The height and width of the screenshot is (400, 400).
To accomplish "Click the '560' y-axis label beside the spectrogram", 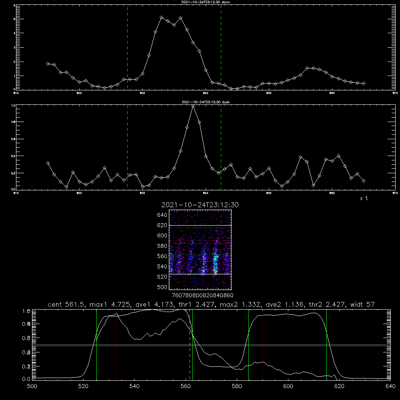I will tap(162, 256).
